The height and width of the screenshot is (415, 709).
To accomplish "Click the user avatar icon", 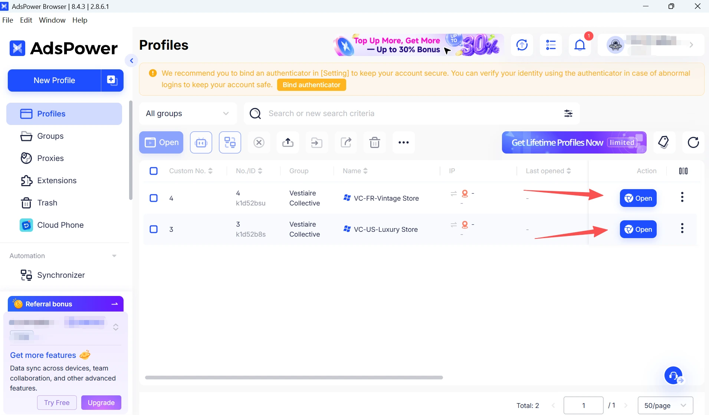I will coord(616,45).
